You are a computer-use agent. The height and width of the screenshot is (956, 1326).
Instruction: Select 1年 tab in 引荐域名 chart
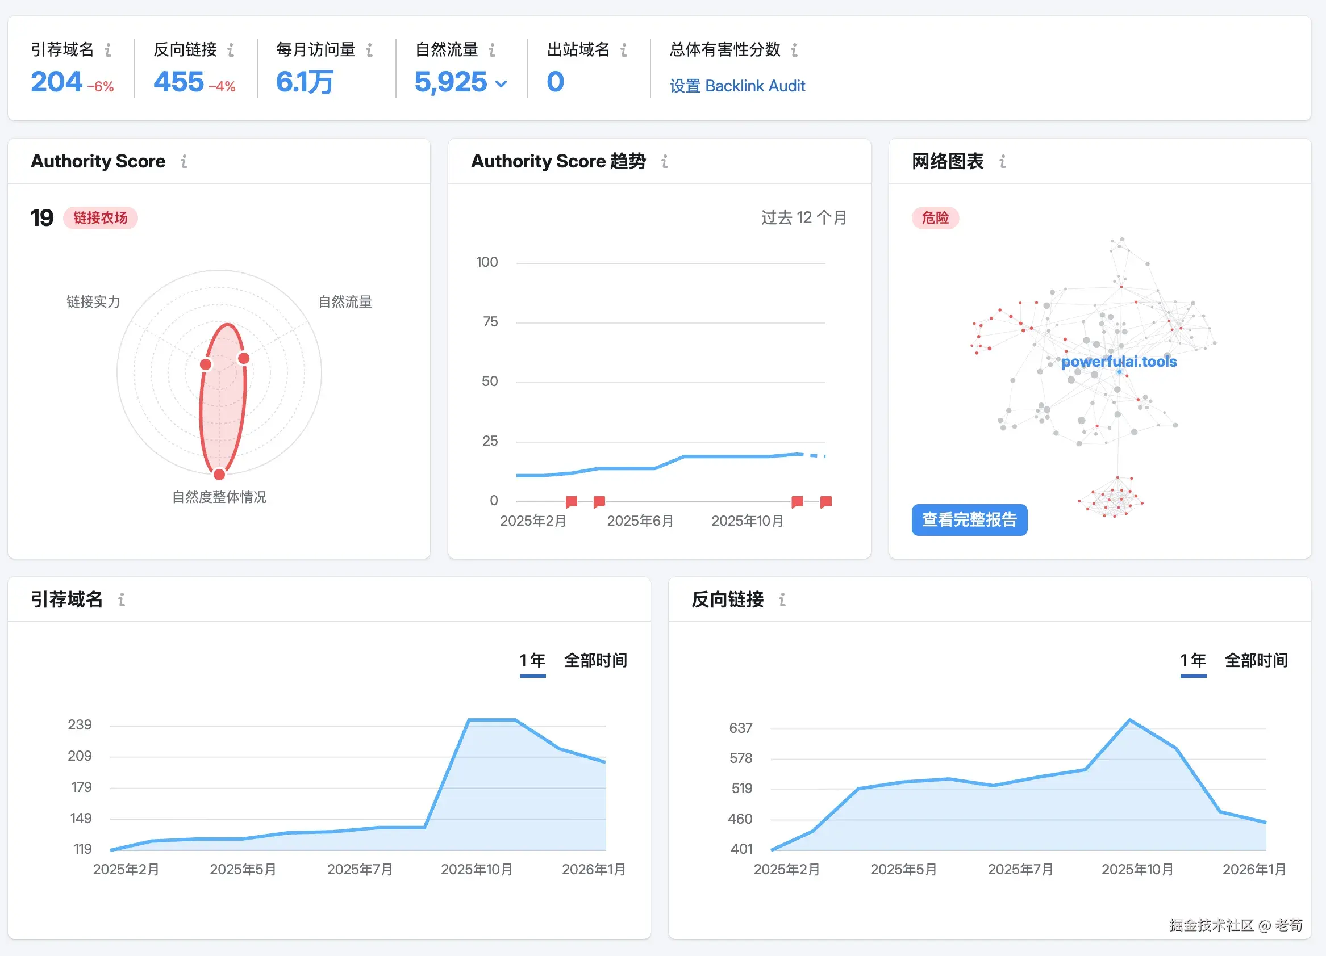click(532, 660)
